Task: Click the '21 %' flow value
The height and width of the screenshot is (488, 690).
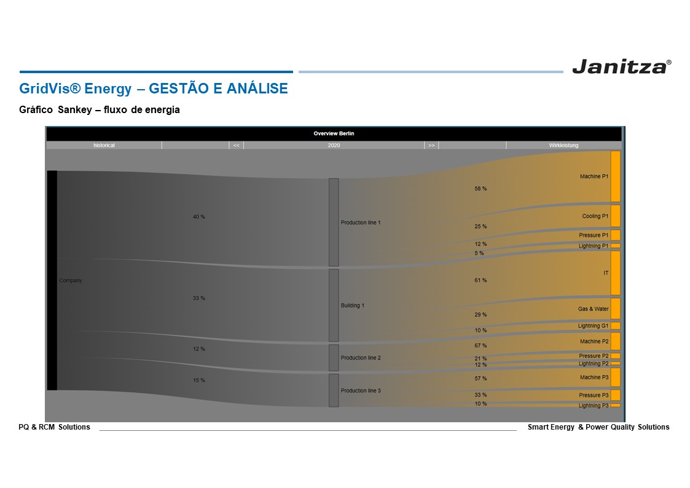Action: coord(480,359)
